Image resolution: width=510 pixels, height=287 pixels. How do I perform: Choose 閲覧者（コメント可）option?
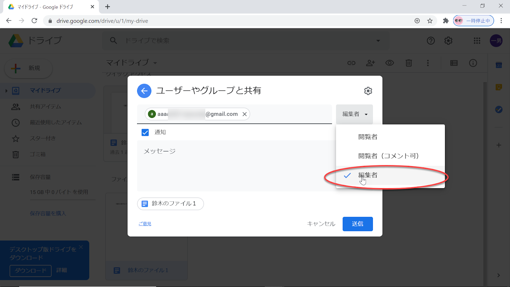tap(390, 156)
